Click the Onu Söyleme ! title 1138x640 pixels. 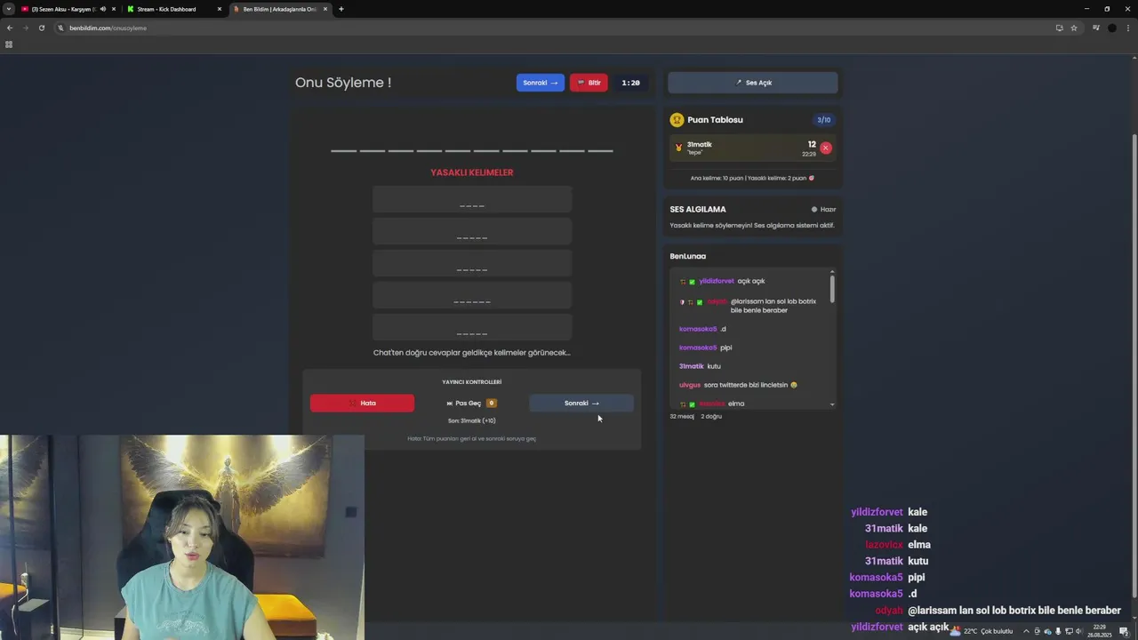[343, 83]
